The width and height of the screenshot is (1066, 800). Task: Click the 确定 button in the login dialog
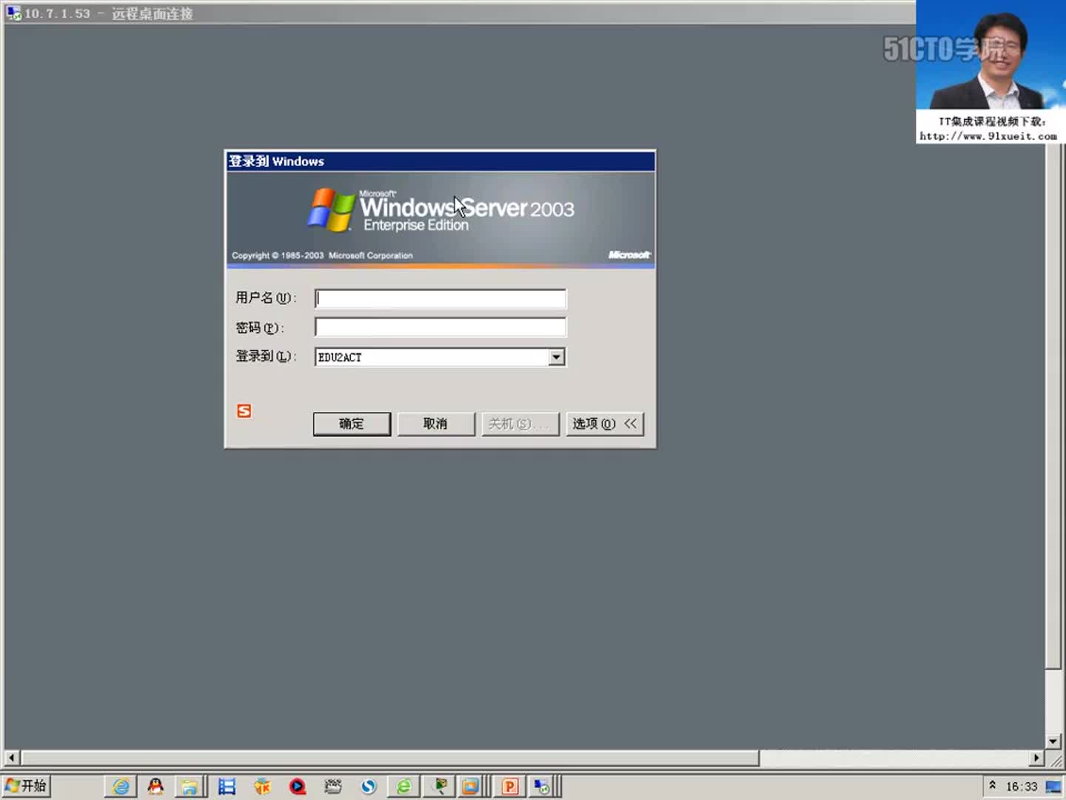(352, 424)
